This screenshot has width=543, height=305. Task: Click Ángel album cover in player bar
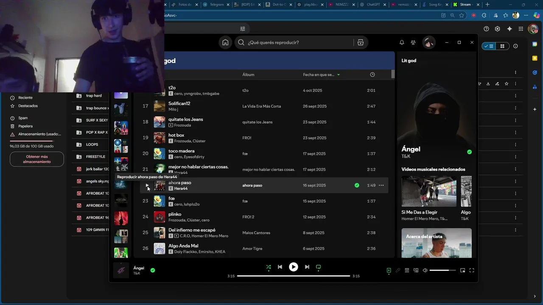121,270
